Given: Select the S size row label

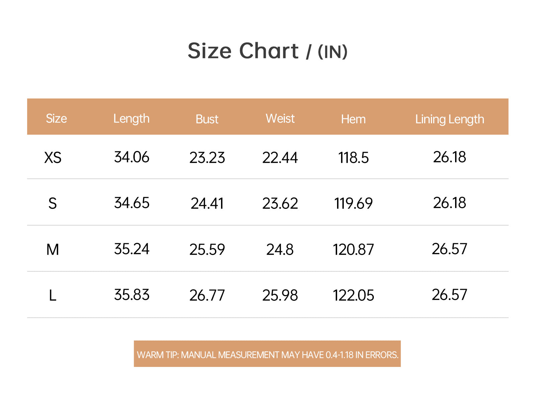Looking at the screenshot, I should click(52, 204).
